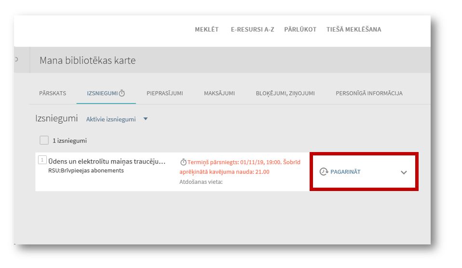Click the triangle arrow next to Aktīvie izsniegumi

pyautogui.click(x=146, y=119)
